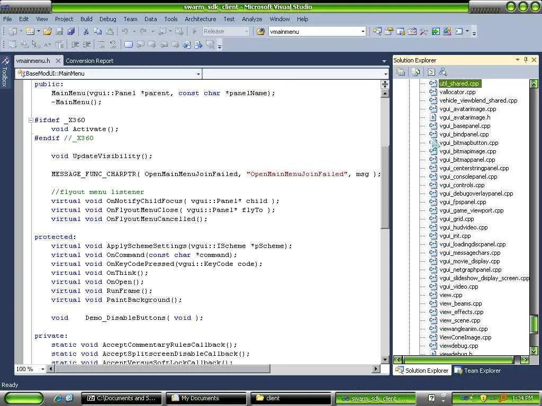Click Solution Explorer scroll down arrow

click(x=534, y=351)
